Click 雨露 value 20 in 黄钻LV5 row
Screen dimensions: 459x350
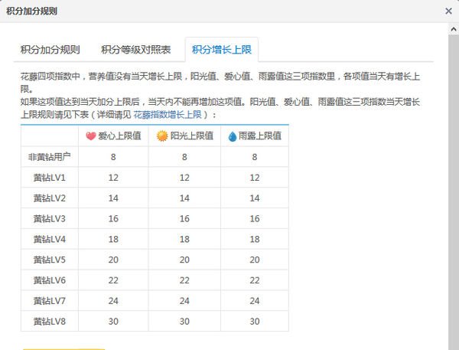click(x=255, y=260)
